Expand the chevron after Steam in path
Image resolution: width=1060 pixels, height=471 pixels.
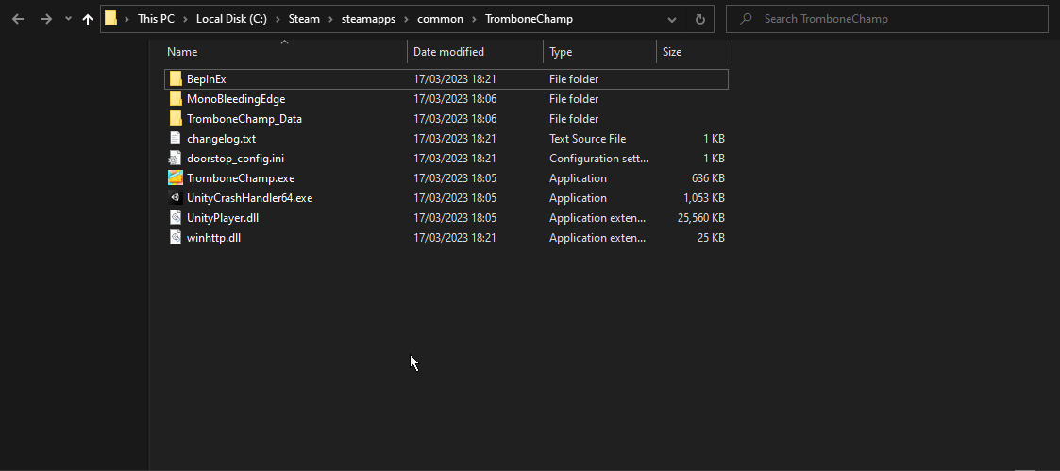pos(330,19)
